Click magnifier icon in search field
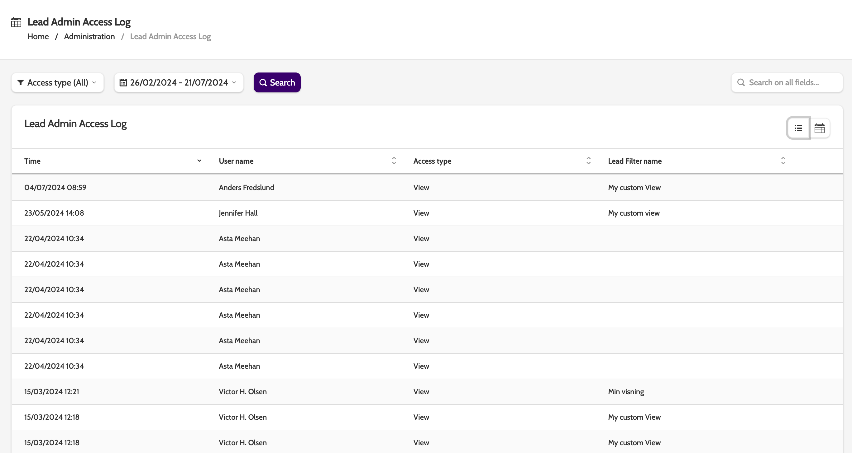The image size is (852, 453). [741, 82]
